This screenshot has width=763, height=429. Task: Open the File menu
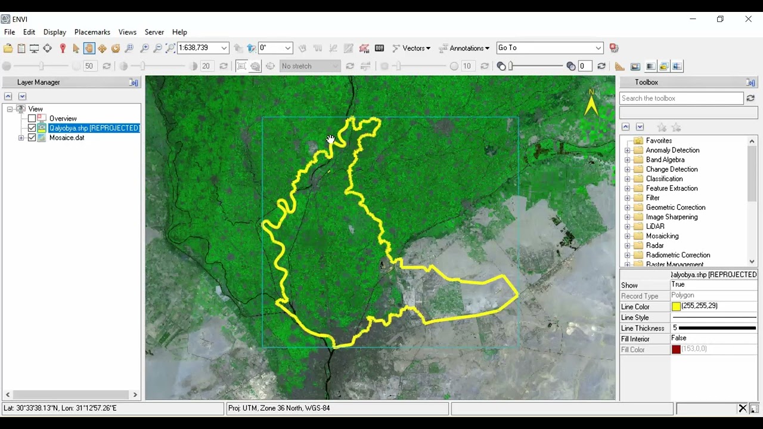click(10, 32)
